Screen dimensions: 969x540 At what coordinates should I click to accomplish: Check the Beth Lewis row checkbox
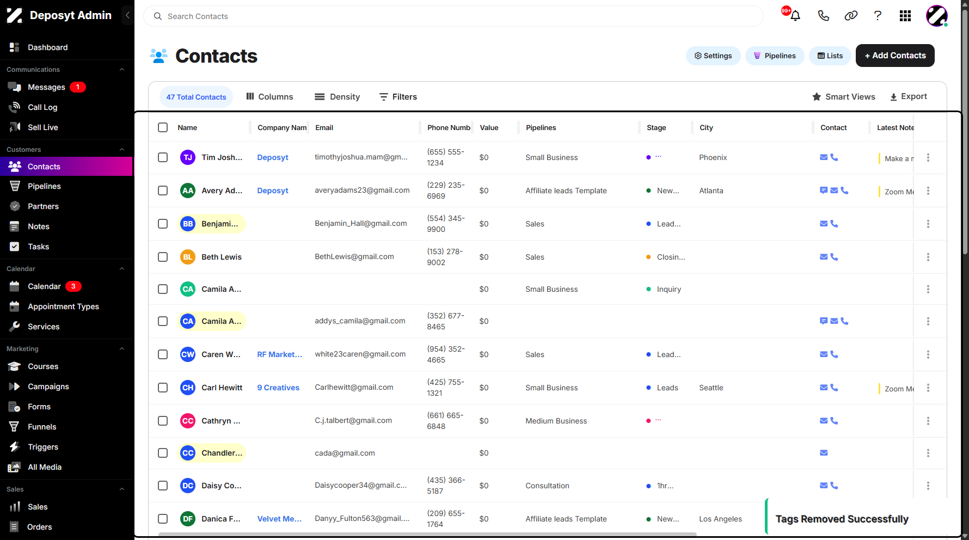pyautogui.click(x=163, y=257)
